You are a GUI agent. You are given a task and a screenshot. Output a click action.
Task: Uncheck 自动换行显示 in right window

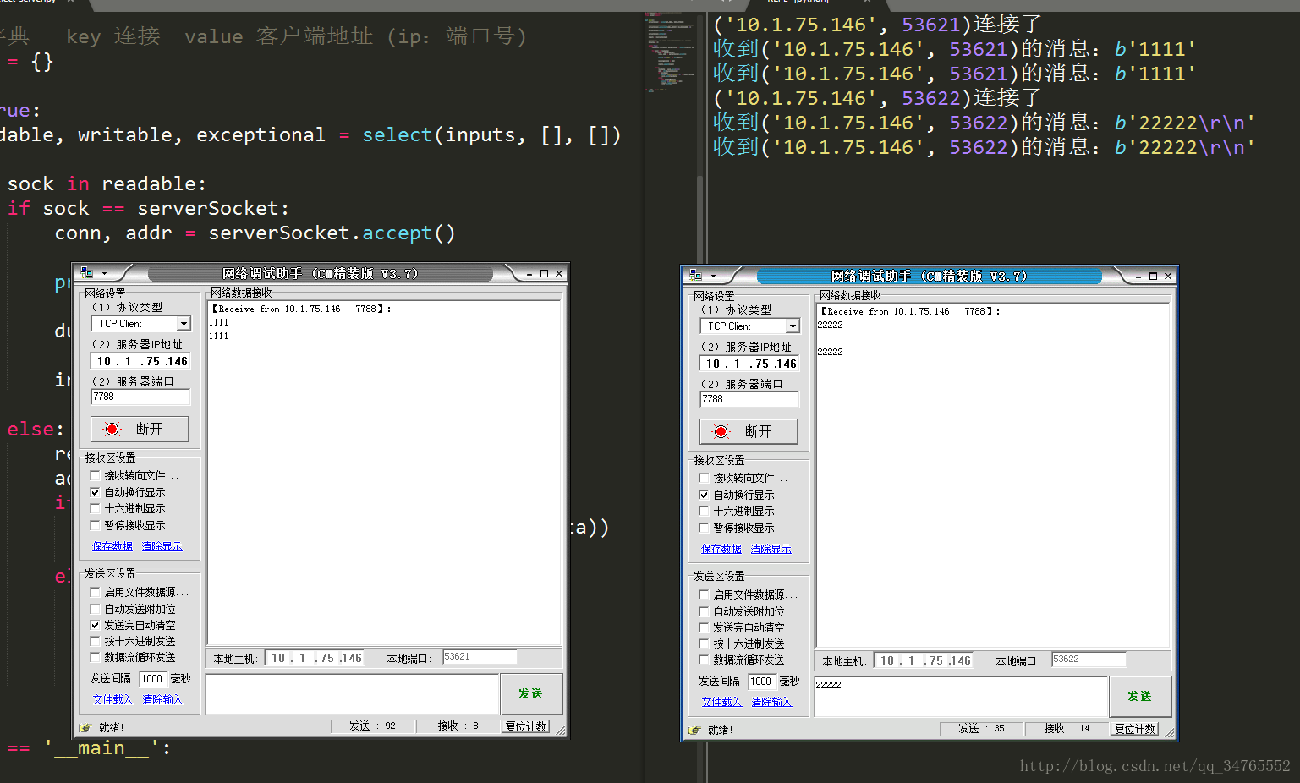pos(704,495)
